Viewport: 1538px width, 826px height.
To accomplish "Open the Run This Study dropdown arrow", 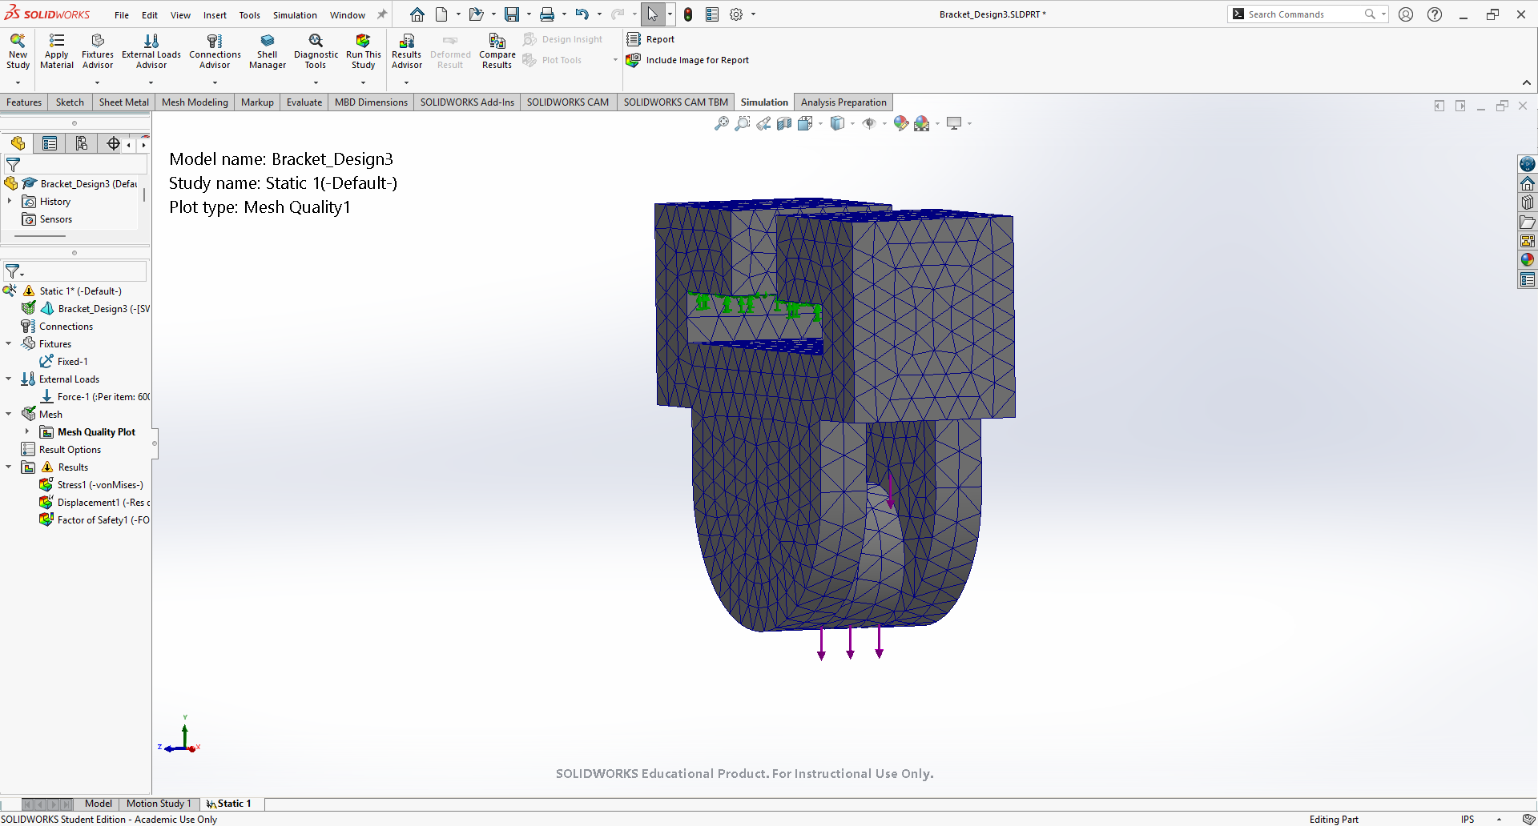I will tap(363, 82).
